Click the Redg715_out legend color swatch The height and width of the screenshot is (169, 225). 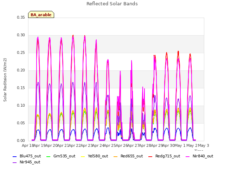coord(150,156)
